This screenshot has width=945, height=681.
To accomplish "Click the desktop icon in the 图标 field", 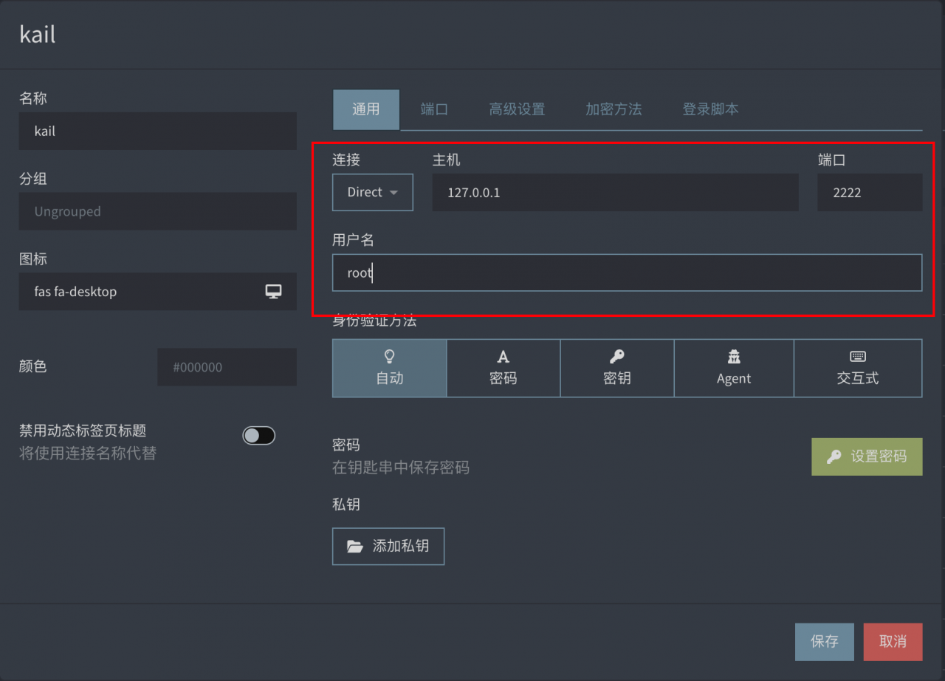I will pyautogui.click(x=274, y=291).
